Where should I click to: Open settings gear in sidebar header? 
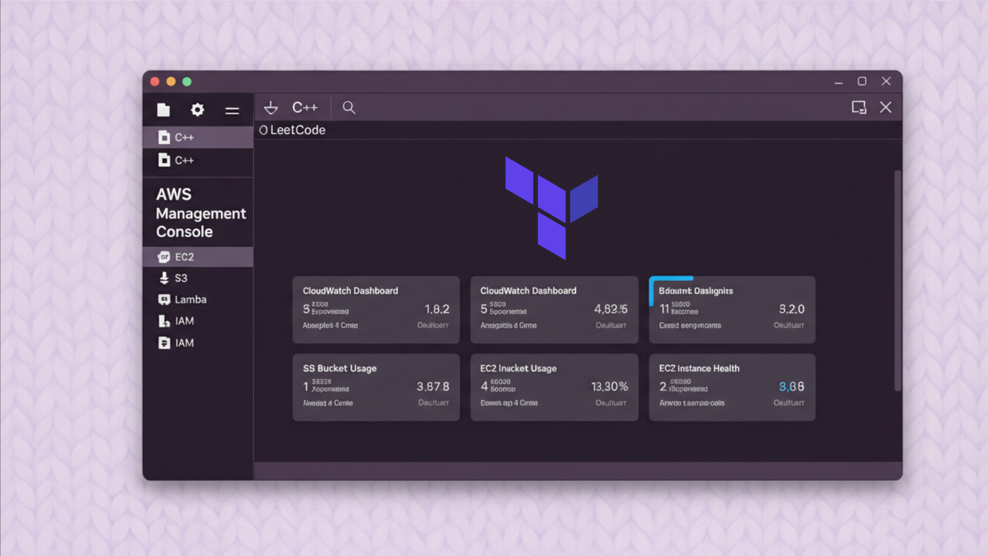point(198,110)
